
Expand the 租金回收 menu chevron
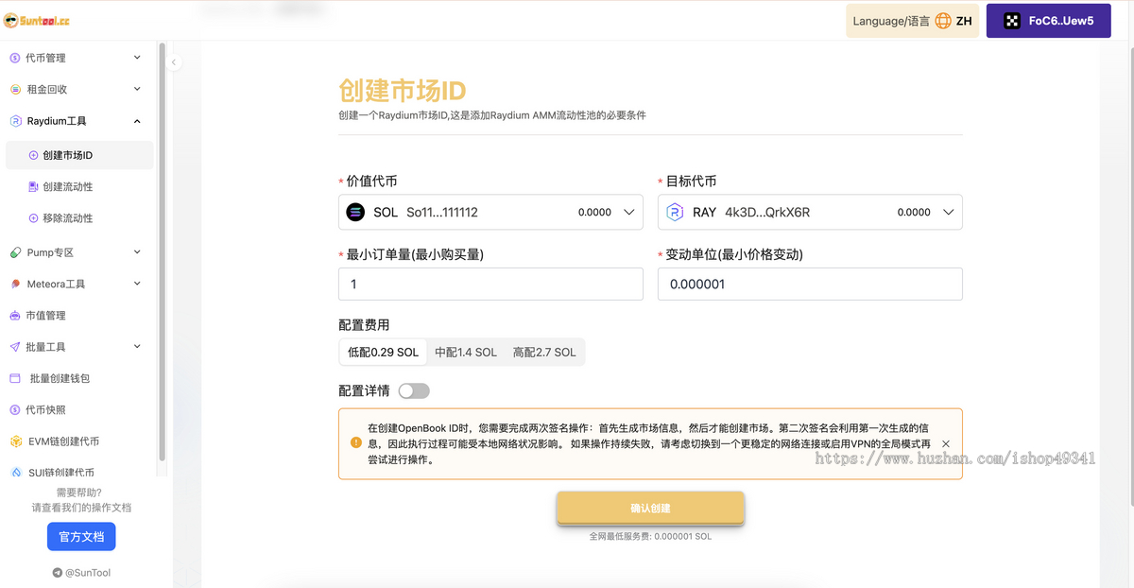point(137,89)
